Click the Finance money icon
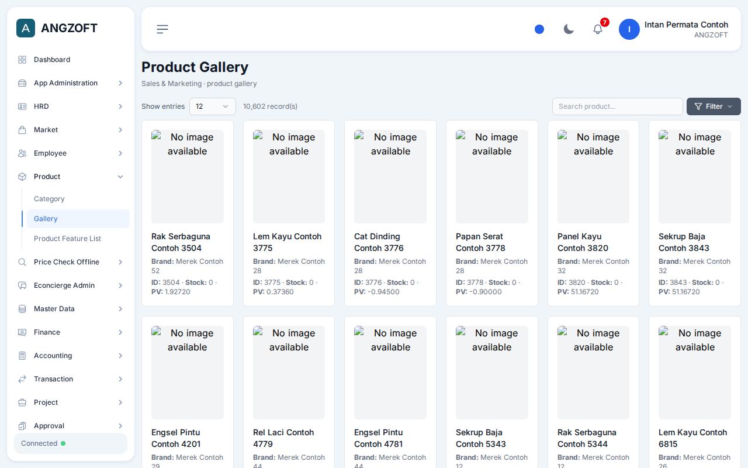This screenshot has width=748, height=468. tap(22, 332)
